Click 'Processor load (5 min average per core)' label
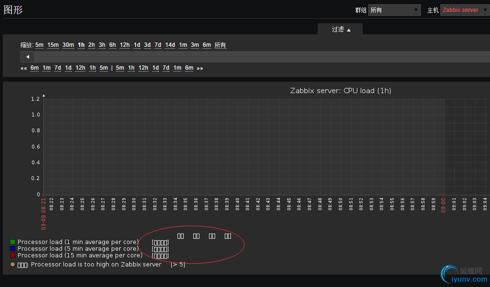The height and width of the screenshot is (287, 490). point(78,248)
